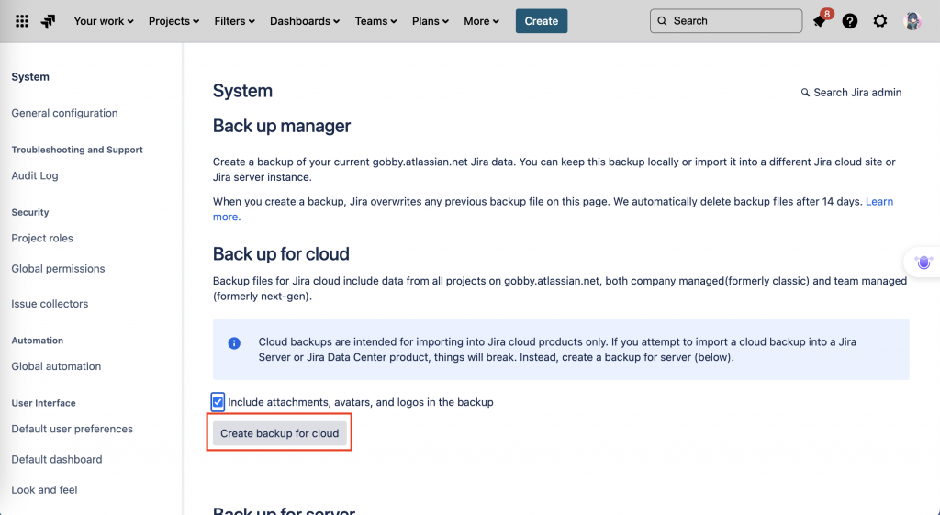Follow the Learn more link
Screen dimensions: 940x515
pos(879,201)
